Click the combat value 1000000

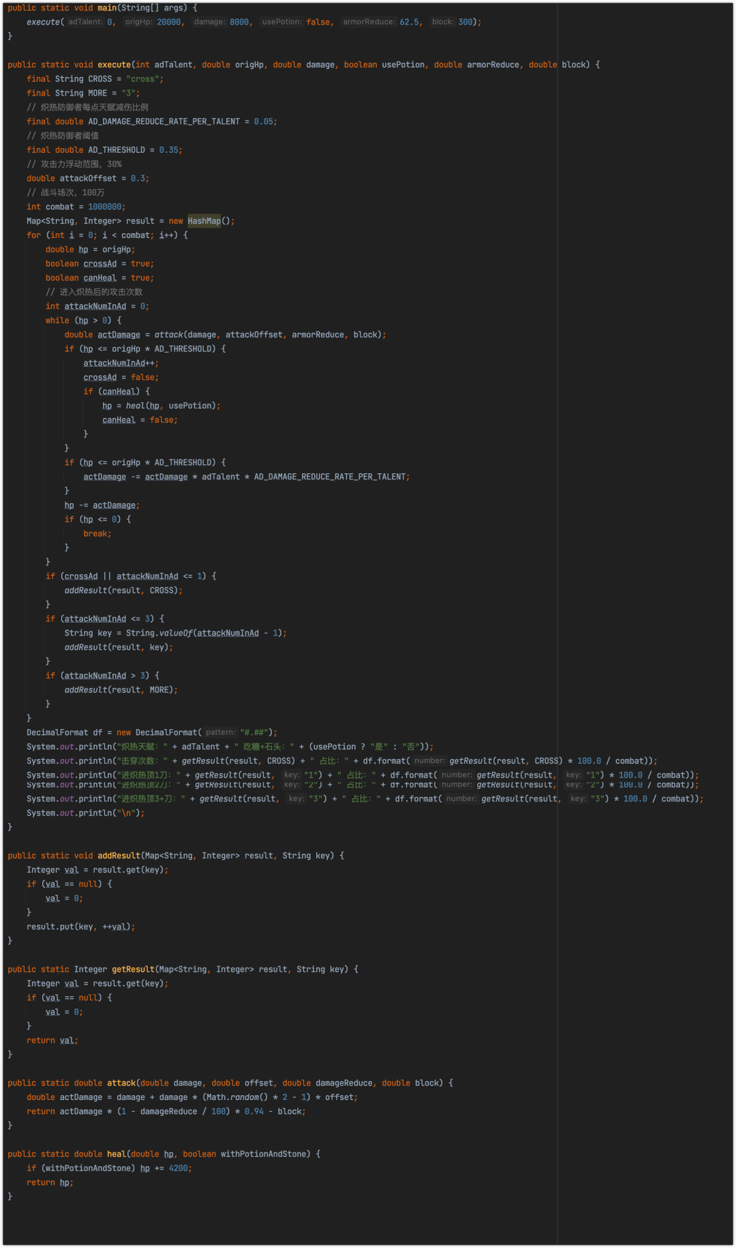(104, 207)
